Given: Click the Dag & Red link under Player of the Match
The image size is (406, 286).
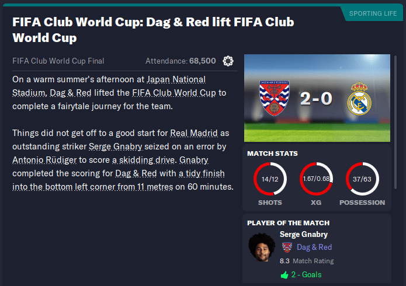Looking at the screenshot, I should (x=314, y=247).
